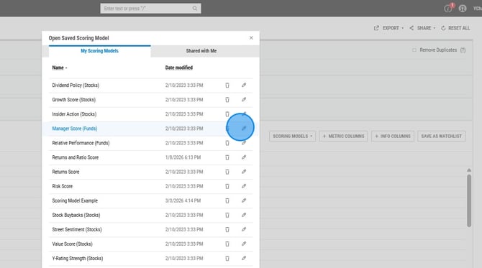Open Y-Rating Strength (Stocks) model

pos(78,259)
